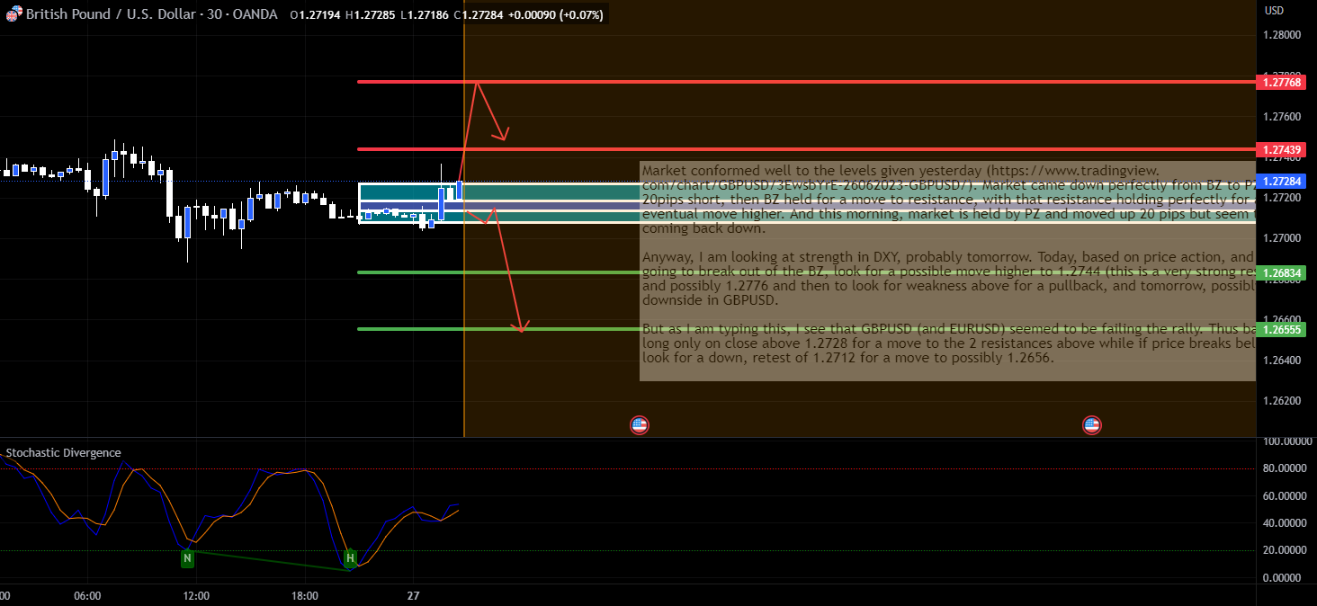Click the 40.00000 stochastic scale value
The height and width of the screenshot is (606, 1317).
1286,523
